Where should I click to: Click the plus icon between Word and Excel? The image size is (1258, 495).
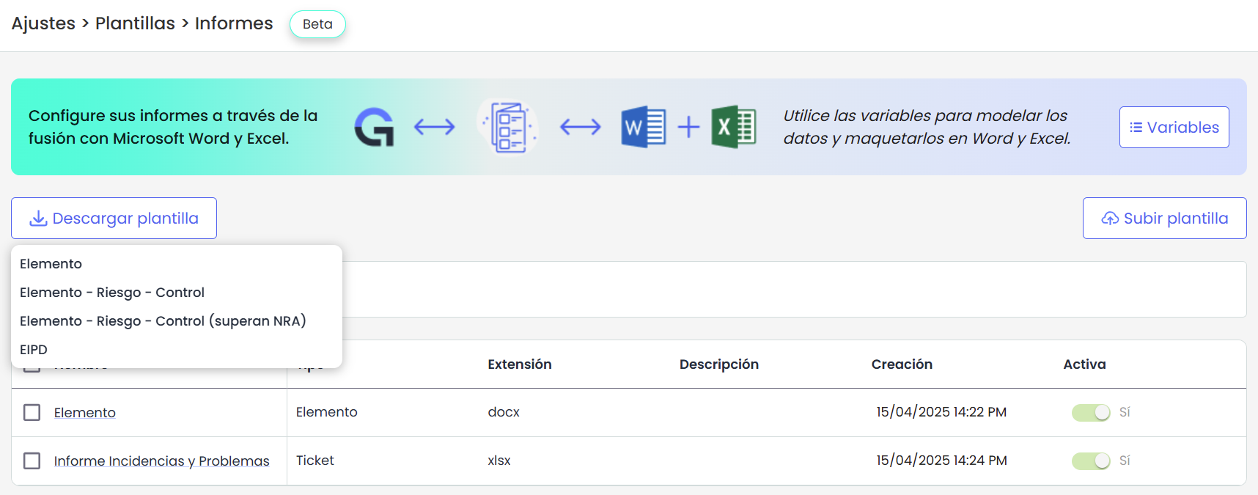(x=688, y=127)
